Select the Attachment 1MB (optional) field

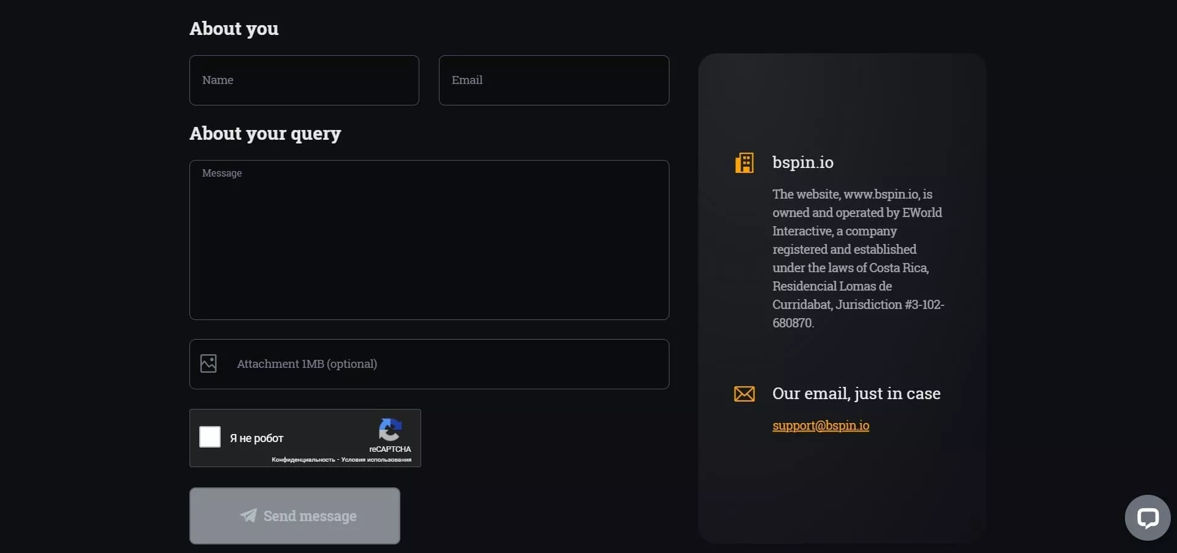pos(429,364)
